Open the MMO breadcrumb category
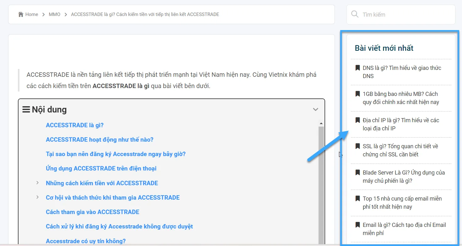The height and width of the screenshot is (246, 462). [x=55, y=14]
